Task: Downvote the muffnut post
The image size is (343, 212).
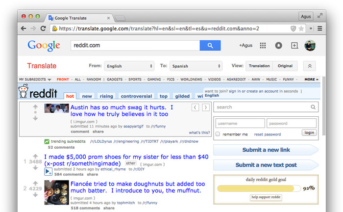Action: click(35, 195)
